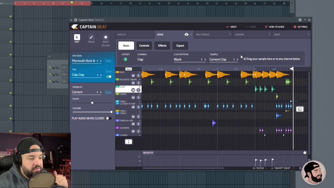Click the Sync button
The width and height of the screenshot is (334, 188).
[x=128, y=69]
